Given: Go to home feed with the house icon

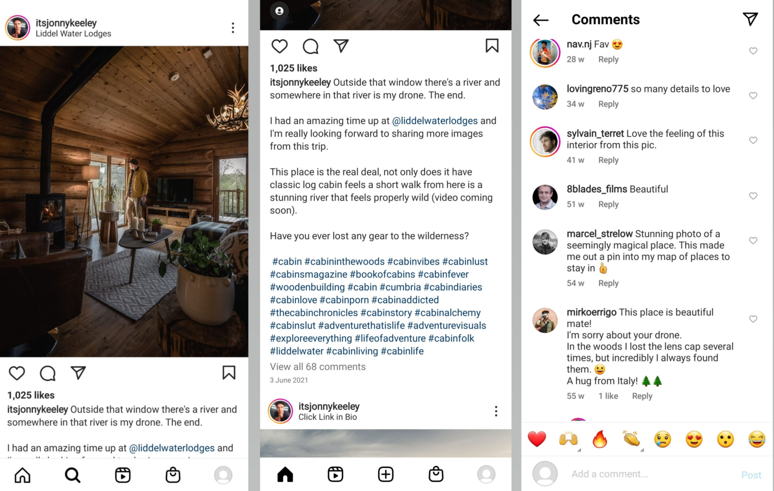Looking at the screenshot, I should 22,474.
